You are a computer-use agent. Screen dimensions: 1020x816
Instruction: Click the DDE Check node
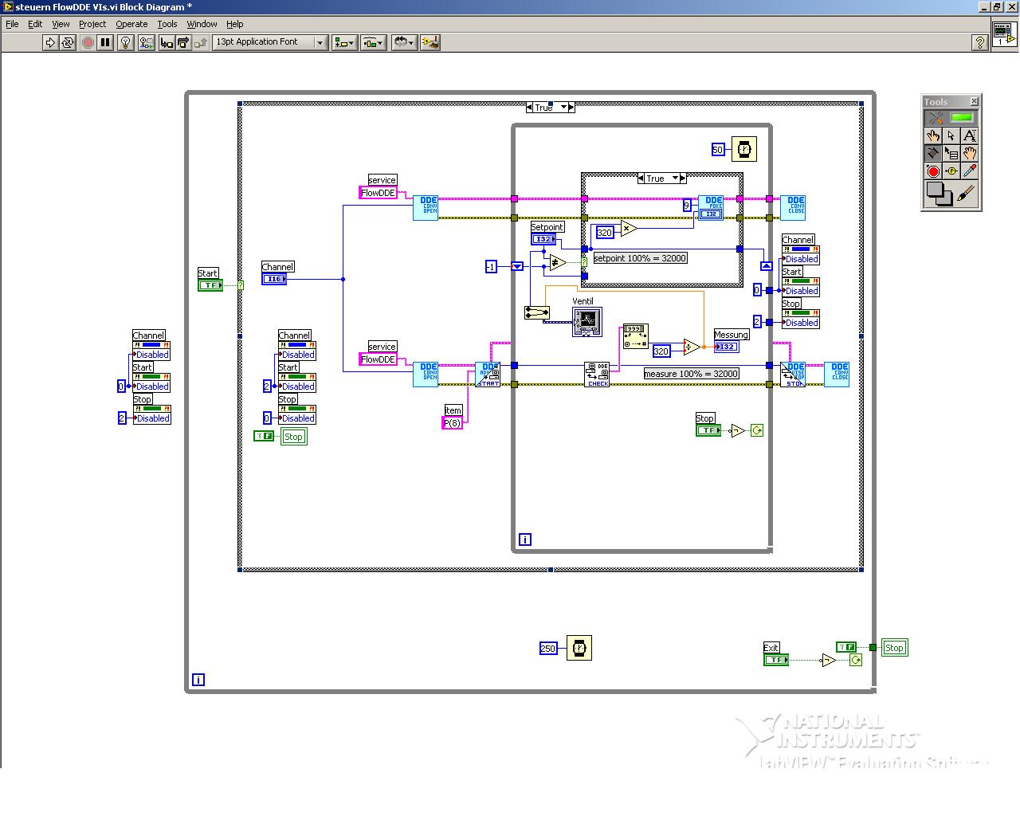tap(597, 375)
